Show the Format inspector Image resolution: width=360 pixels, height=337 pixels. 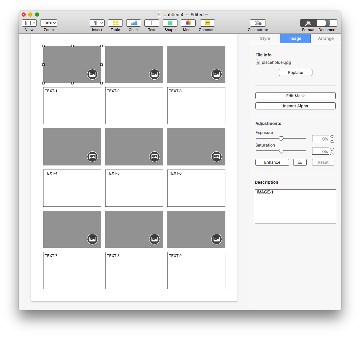(308, 23)
